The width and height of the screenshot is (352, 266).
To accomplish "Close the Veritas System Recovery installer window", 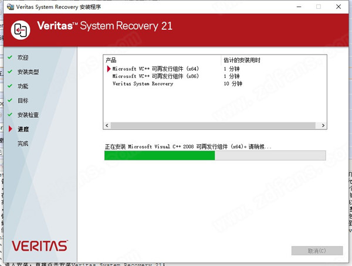I will 339,6.
